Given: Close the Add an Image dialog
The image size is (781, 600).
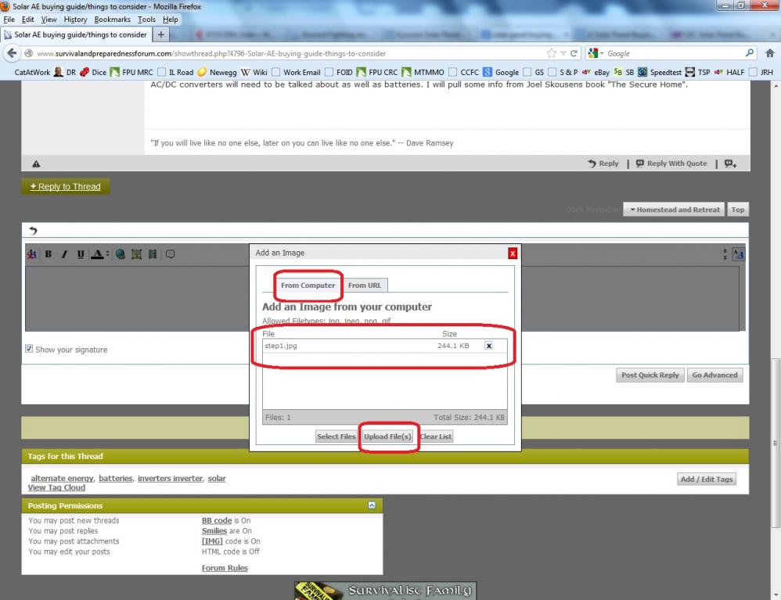Looking at the screenshot, I should 513,253.
